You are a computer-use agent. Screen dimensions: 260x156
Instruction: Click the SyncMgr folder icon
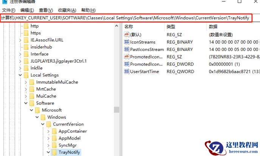54,145
